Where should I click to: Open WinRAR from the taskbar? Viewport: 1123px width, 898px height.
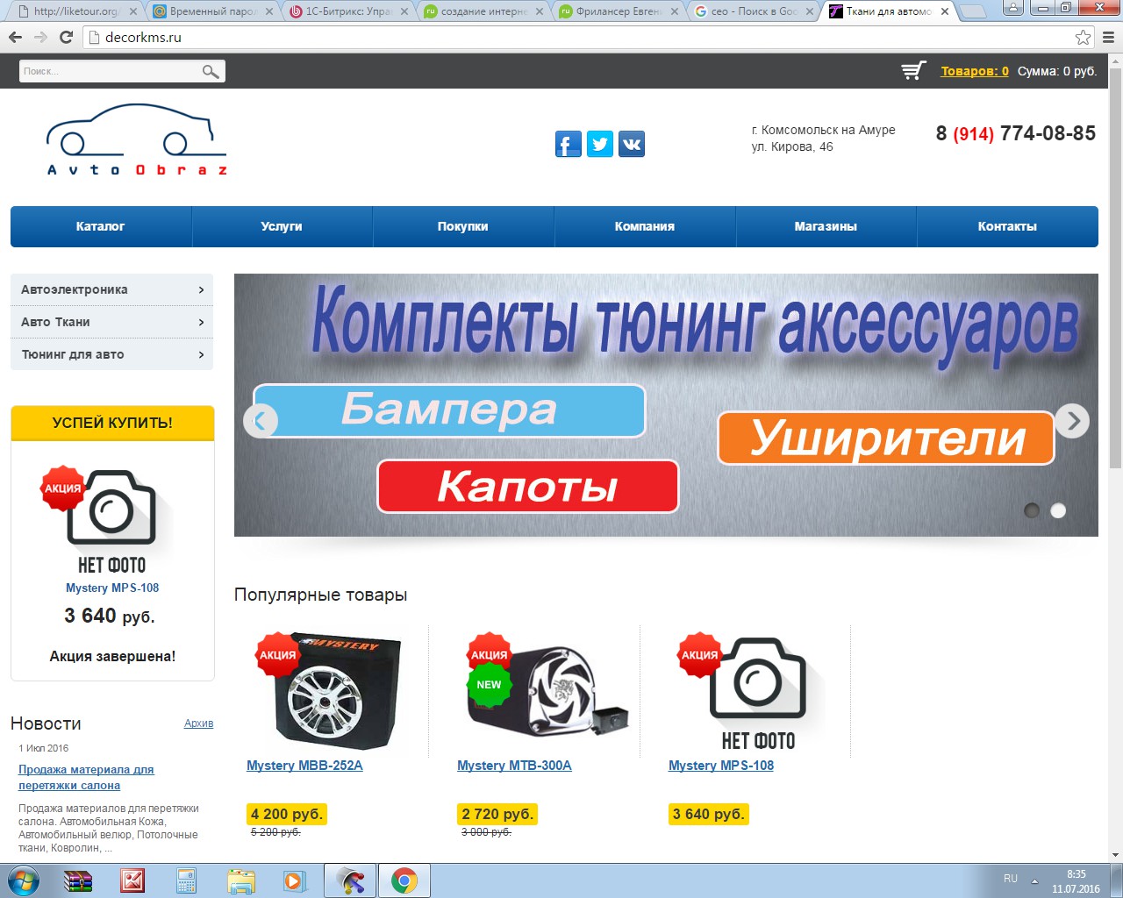coord(78,880)
